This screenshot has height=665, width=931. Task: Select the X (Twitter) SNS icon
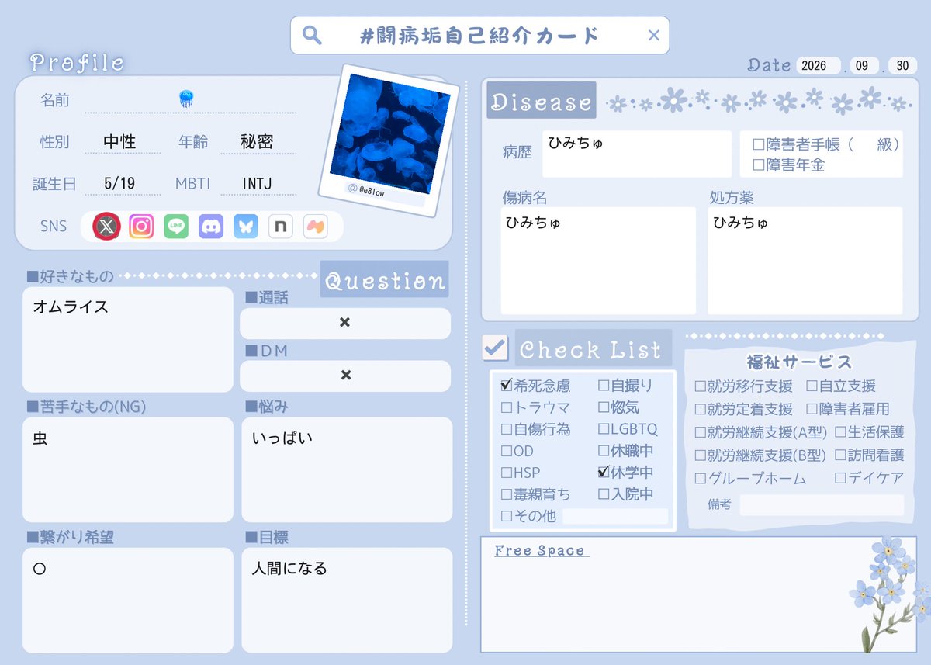pos(106,226)
